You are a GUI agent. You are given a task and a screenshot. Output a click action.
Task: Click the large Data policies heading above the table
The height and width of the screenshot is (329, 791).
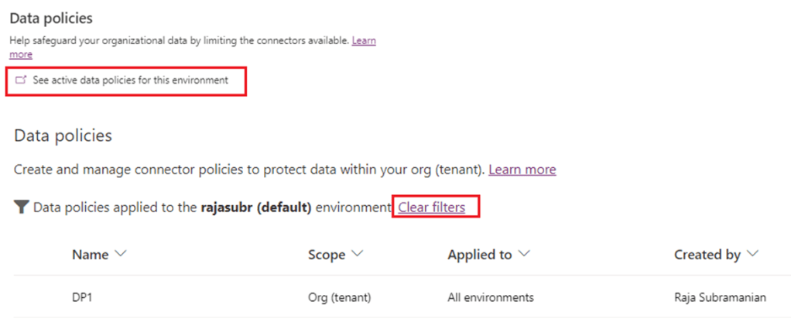(63, 135)
